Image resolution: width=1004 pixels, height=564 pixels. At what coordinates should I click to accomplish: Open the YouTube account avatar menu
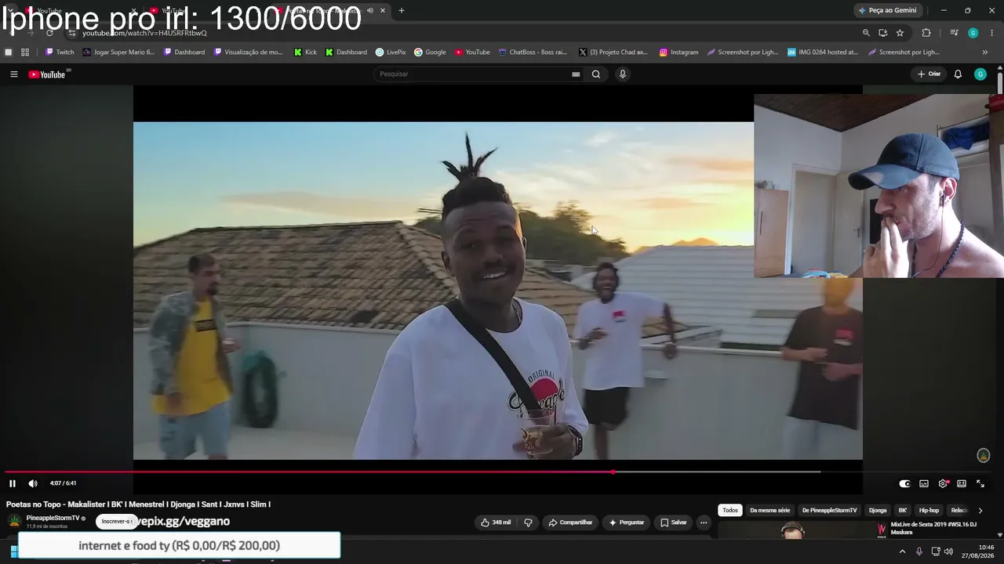point(980,74)
